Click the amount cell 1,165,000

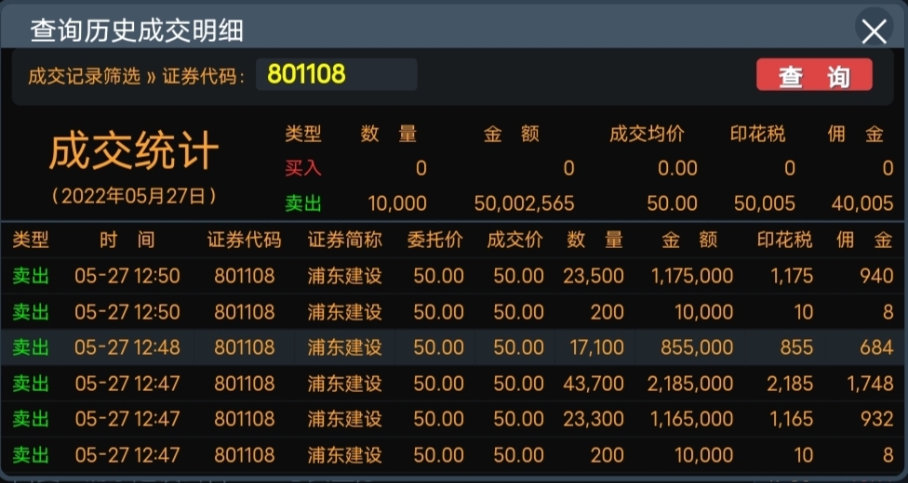[x=692, y=419]
